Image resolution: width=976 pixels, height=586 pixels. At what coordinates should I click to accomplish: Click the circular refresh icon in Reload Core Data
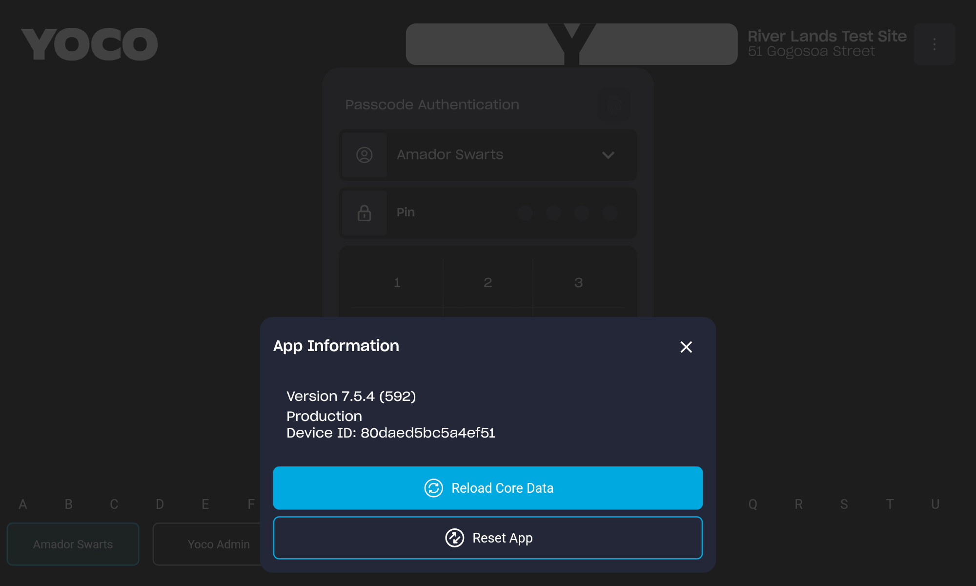coord(433,488)
